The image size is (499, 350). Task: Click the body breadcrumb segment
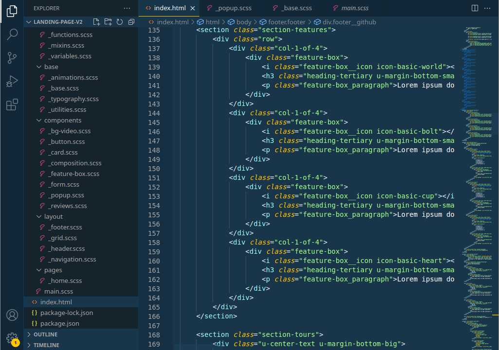pyautogui.click(x=240, y=22)
